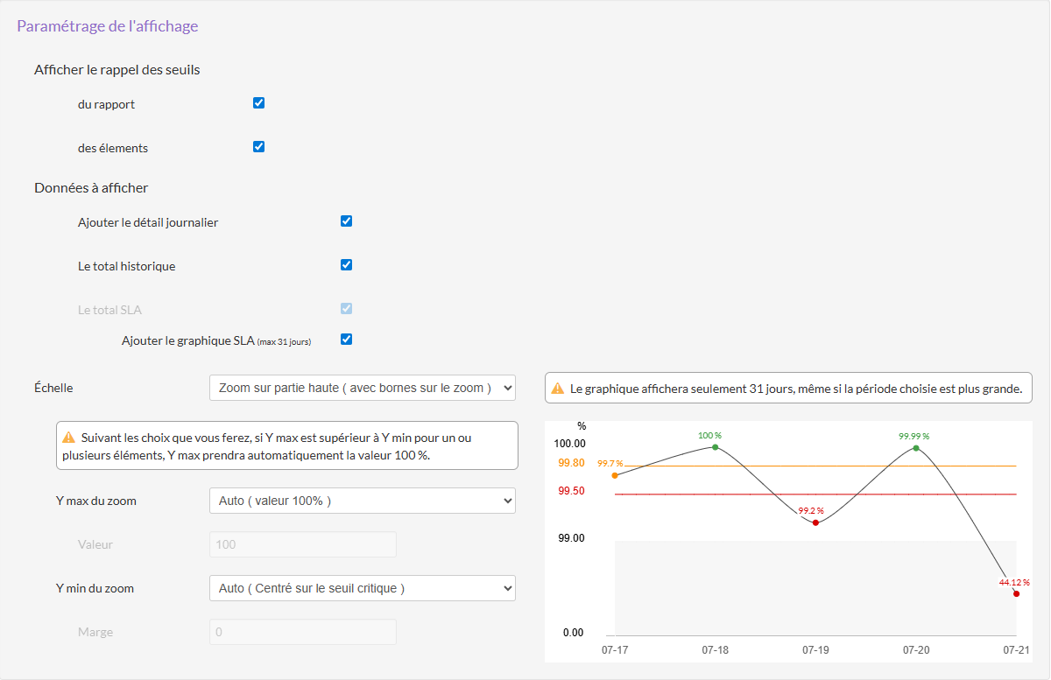Click the 44.12 % red chart point
Viewport: 1051px width, 680px height.
pos(1016,594)
